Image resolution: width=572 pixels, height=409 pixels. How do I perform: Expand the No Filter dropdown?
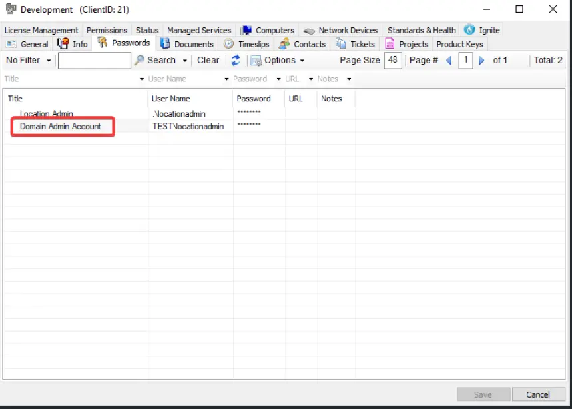click(29, 60)
